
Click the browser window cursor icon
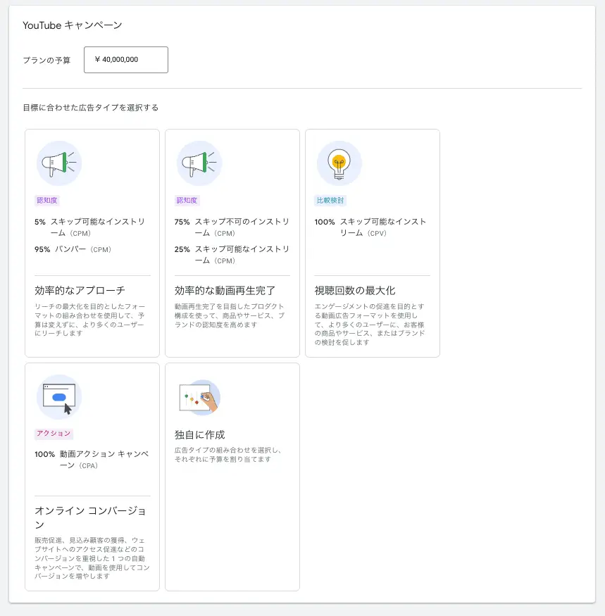click(59, 397)
